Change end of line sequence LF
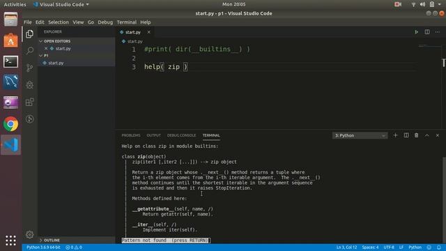This screenshot has width=446, height=251. click(401, 248)
